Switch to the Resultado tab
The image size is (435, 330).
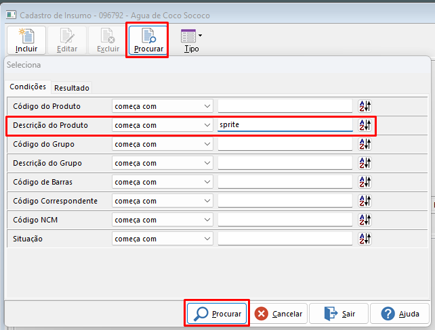(x=72, y=88)
